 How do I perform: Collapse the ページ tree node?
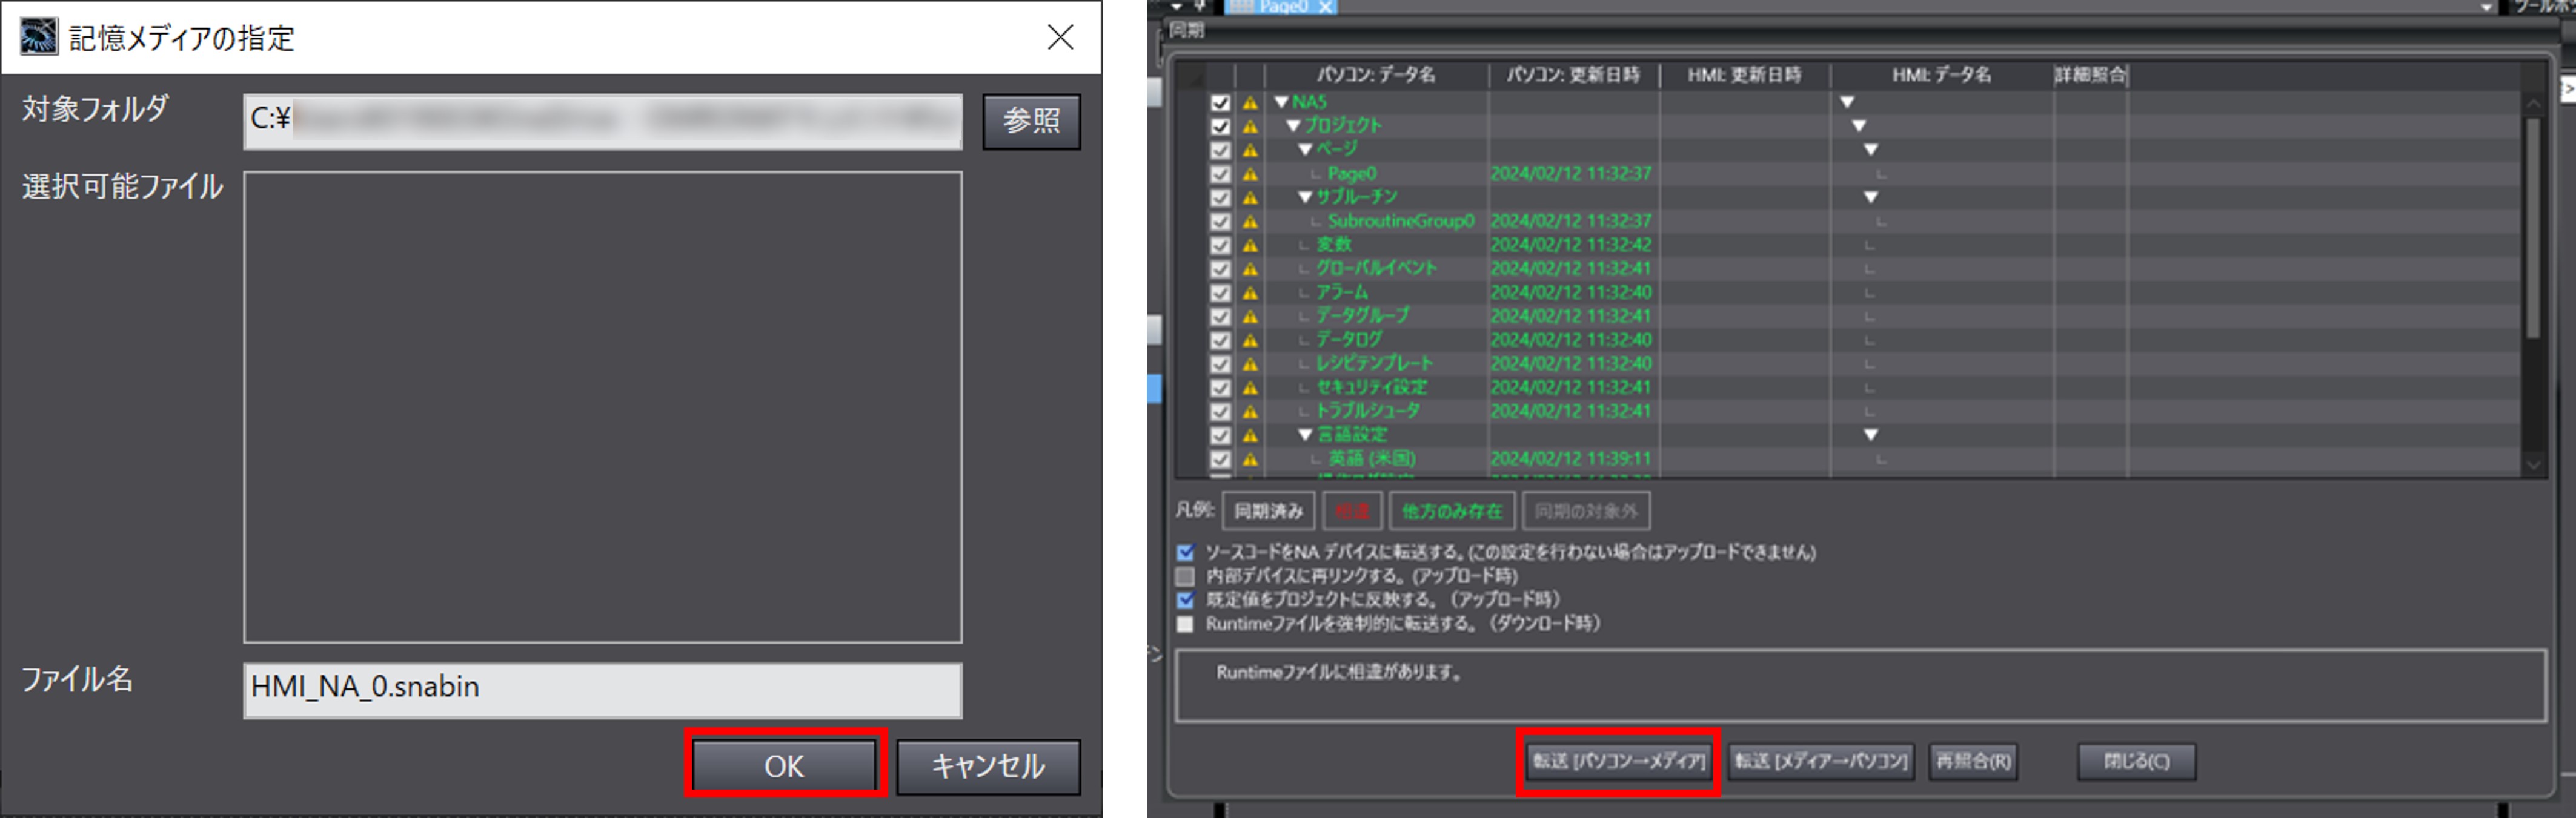point(1306,150)
